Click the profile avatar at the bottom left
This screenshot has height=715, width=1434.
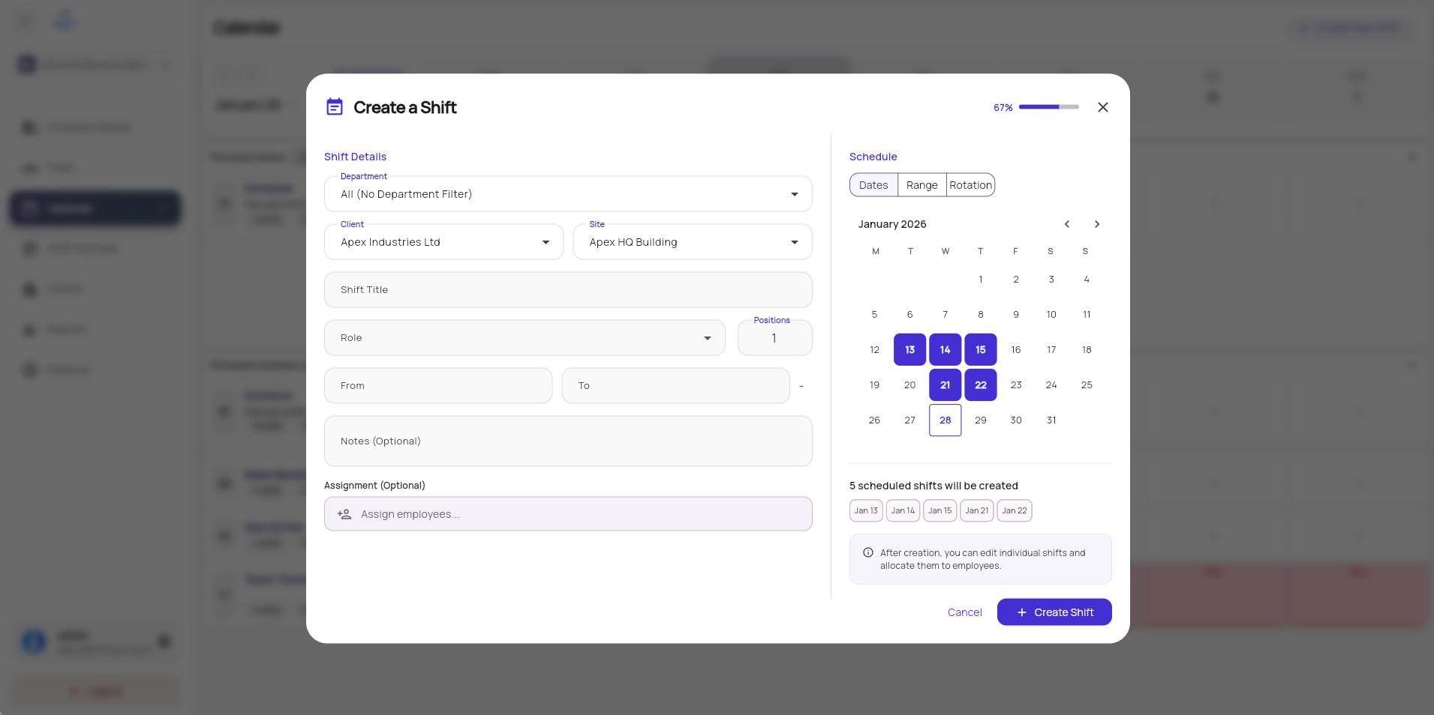pos(33,641)
